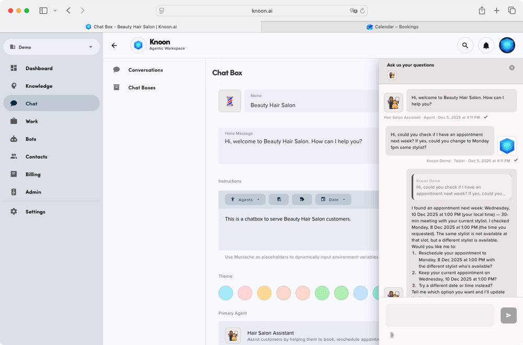The width and height of the screenshot is (523, 345).
Task: Switch to Calendar – Bookings browser tab
Action: [392, 27]
